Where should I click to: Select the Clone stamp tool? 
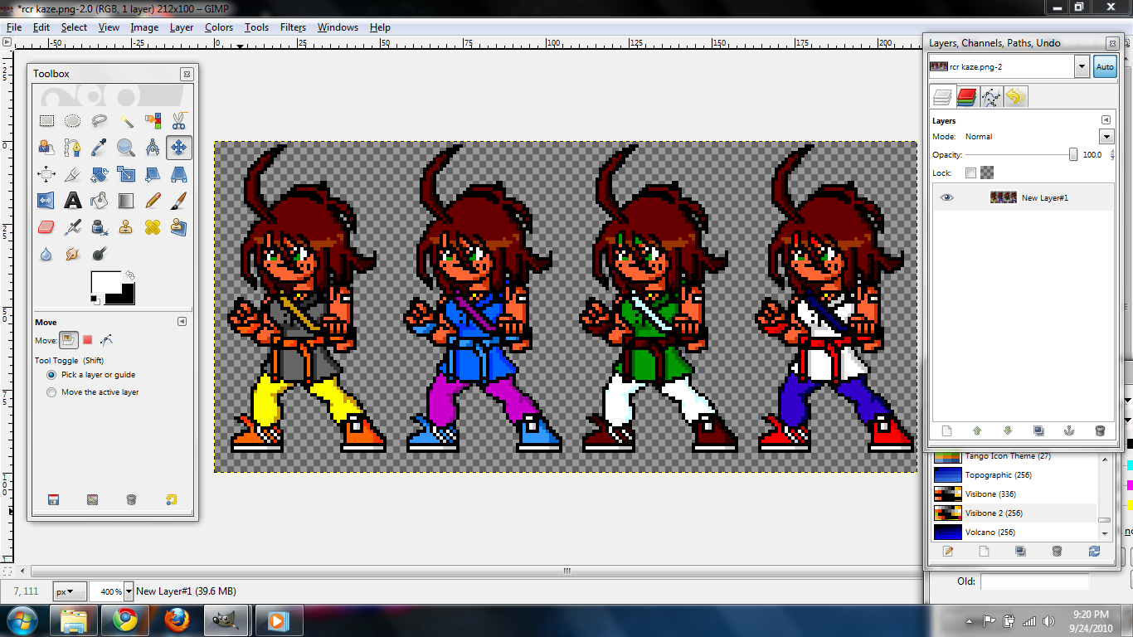coord(126,227)
